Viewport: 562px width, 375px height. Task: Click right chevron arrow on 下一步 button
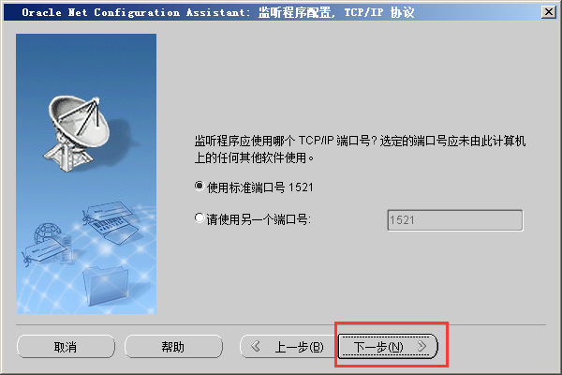(422, 346)
